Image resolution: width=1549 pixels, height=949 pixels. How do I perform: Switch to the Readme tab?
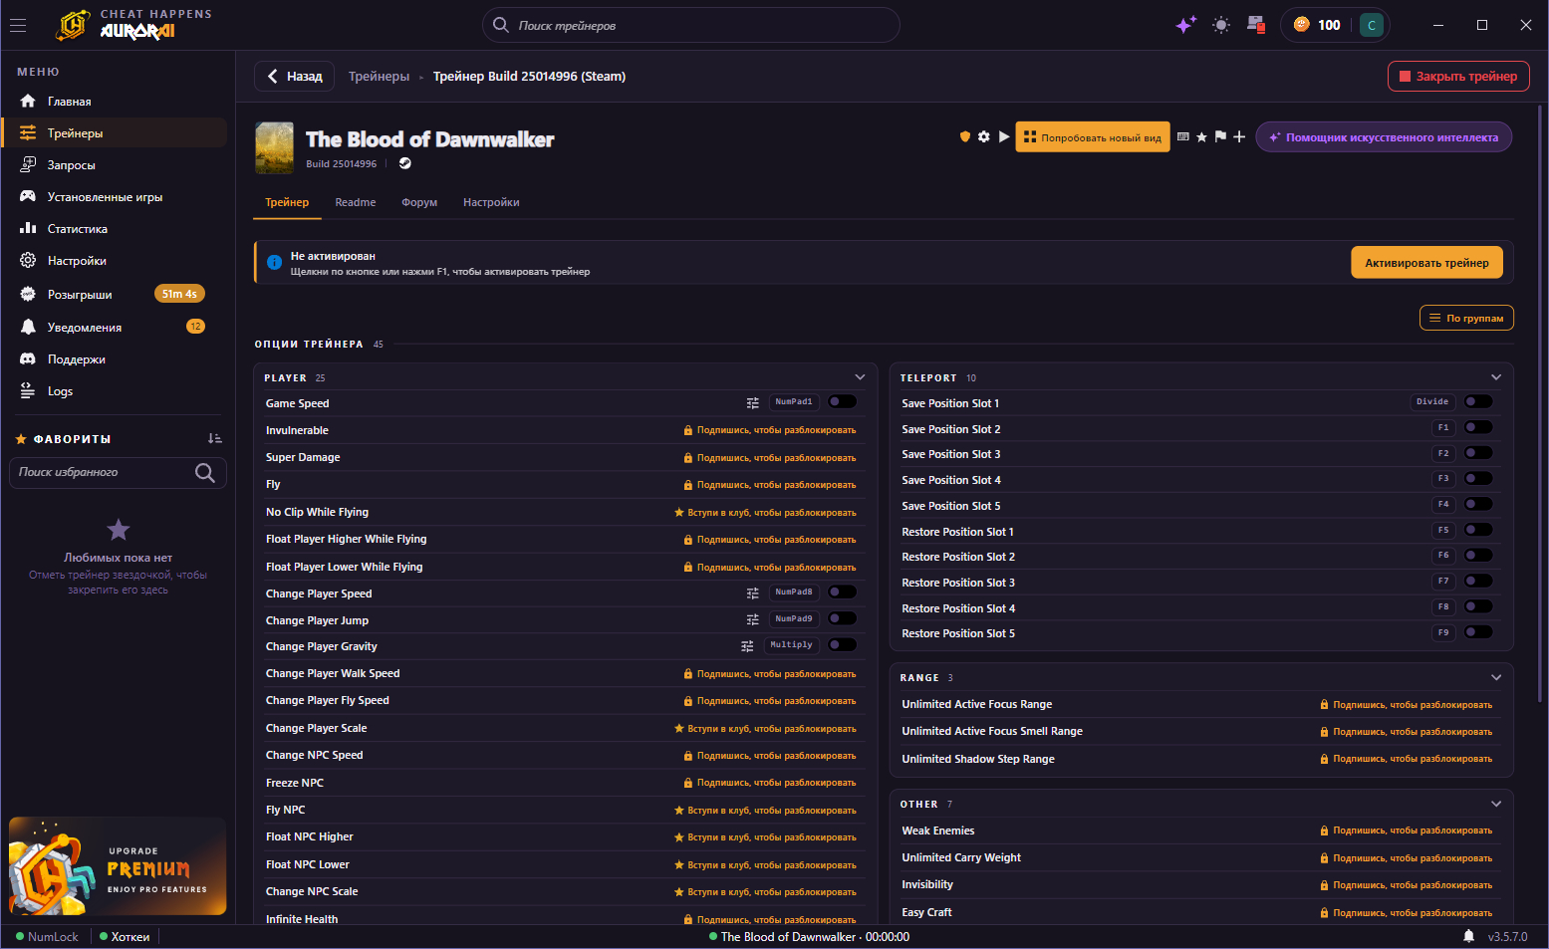point(356,202)
